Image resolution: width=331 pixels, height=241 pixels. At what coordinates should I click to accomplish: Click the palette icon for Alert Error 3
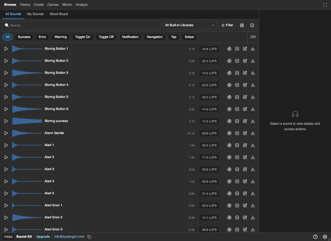coord(229,230)
